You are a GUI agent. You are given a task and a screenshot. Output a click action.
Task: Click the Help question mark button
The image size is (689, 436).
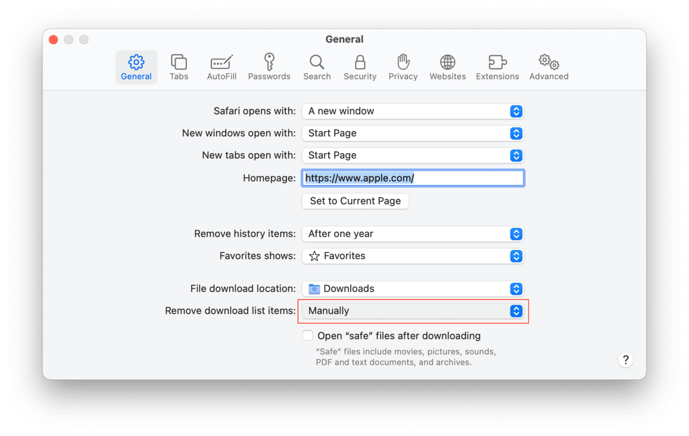[x=625, y=359]
